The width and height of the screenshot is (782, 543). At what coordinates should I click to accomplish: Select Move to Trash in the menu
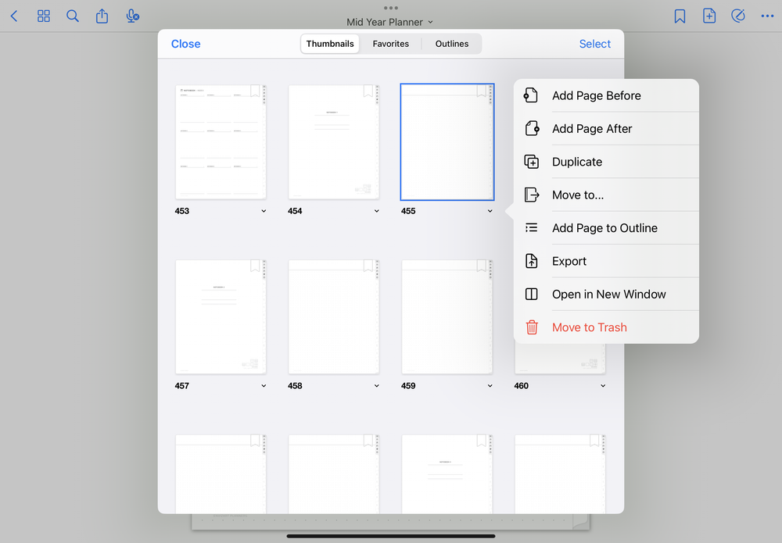(x=590, y=327)
